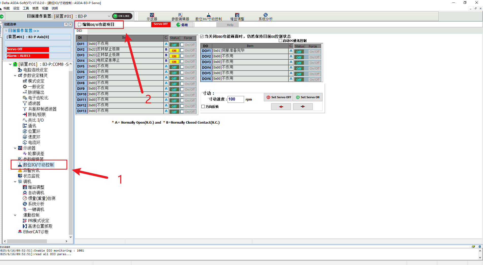Screen dimensions: 483x265
Task: Open the 参数编辑器 toolbar icon
Action: (x=180, y=17)
